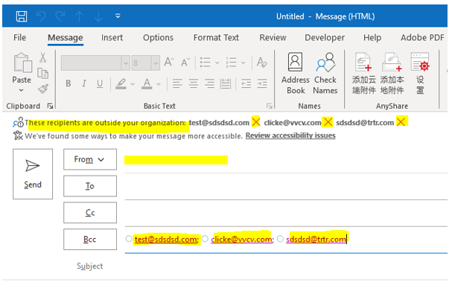Click the Bcc button
This screenshot has height=288, width=449.
(x=90, y=240)
